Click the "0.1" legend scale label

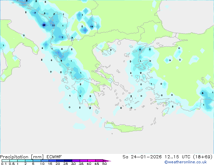coord(3,164)
